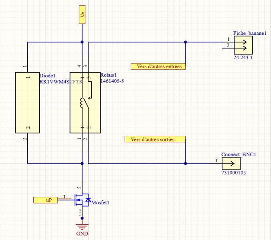Viewport: 271px width, 240px height.
Task: Select the GND ground symbol
Action: (82, 227)
